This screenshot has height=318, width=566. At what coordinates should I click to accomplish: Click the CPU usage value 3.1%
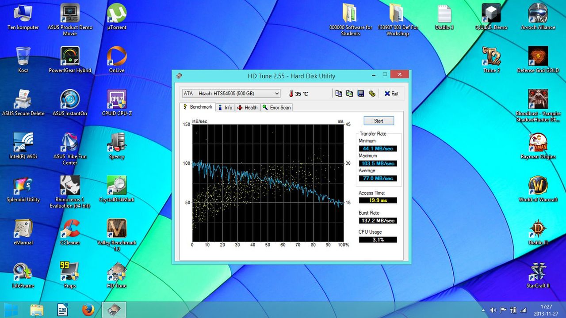coord(378,240)
